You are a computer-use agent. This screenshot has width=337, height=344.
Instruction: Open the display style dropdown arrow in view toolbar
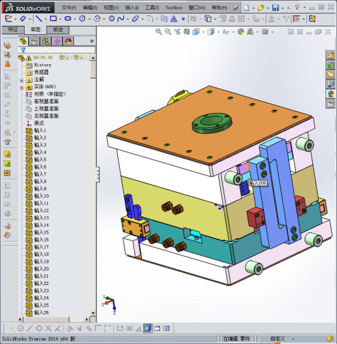click(218, 32)
